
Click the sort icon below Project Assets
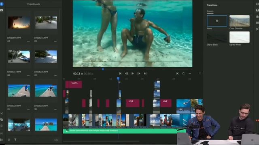(x=9, y=140)
